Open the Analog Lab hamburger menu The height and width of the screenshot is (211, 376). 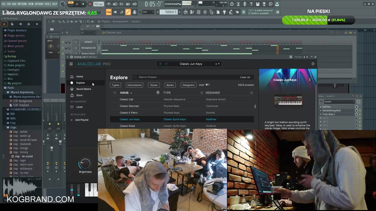tap(71, 64)
